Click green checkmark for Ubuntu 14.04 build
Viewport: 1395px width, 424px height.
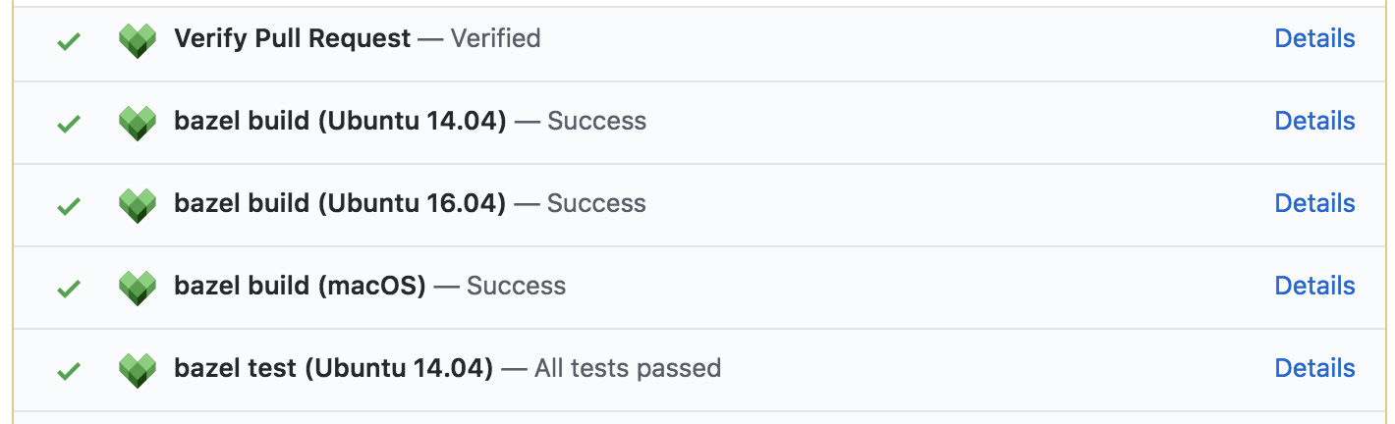68,125
